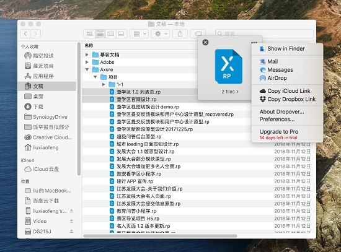
Task: Click the Share toolbar button
Action: pyautogui.click(x=180, y=33)
